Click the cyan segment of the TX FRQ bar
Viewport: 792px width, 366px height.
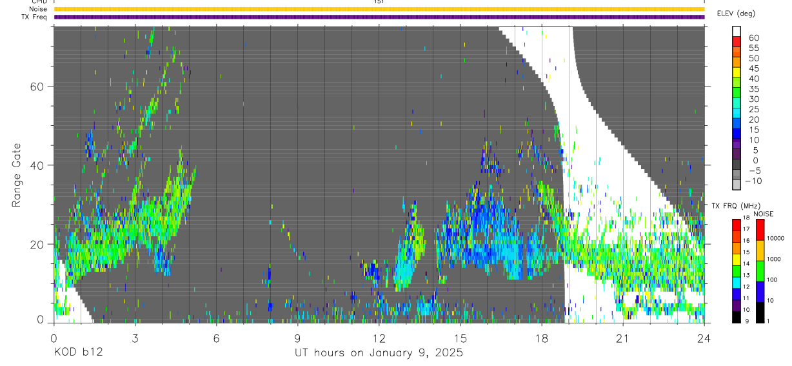pyautogui.click(x=736, y=283)
